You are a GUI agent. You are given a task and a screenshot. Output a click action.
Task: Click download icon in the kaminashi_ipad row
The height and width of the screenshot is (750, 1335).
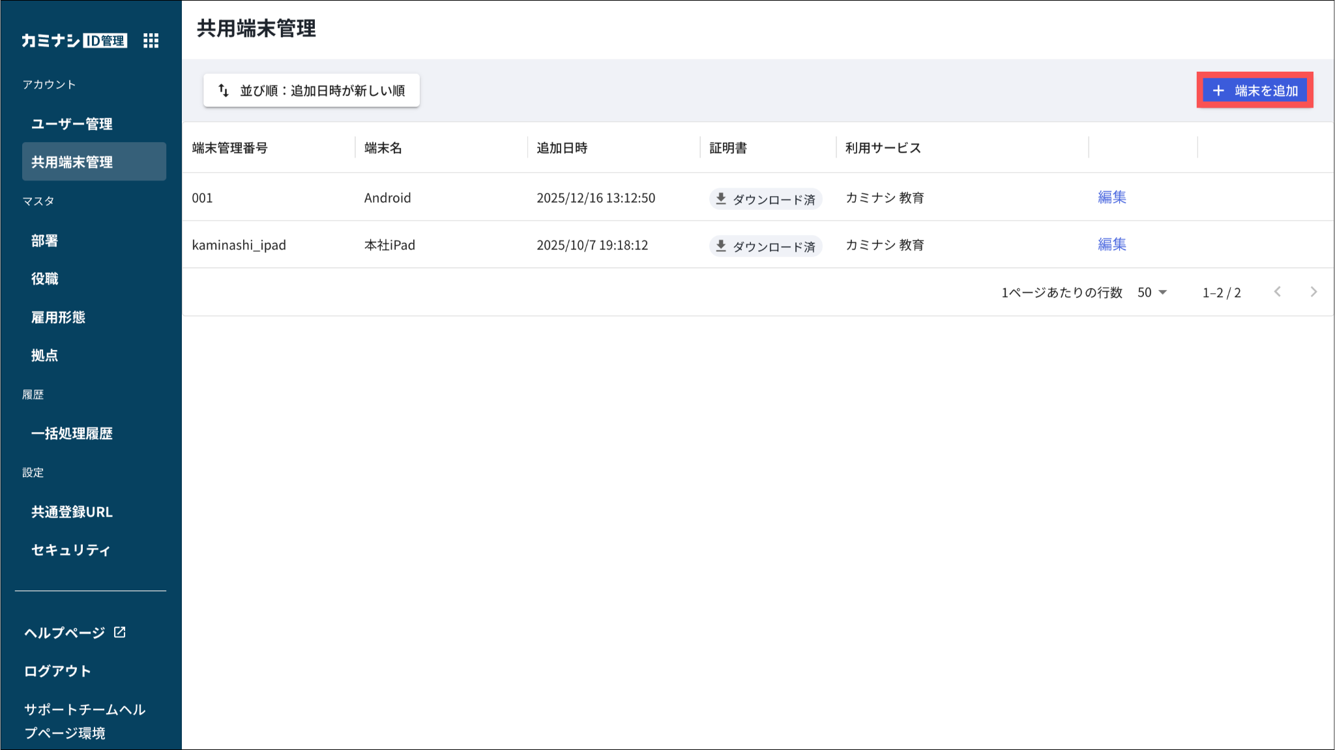tap(720, 246)
